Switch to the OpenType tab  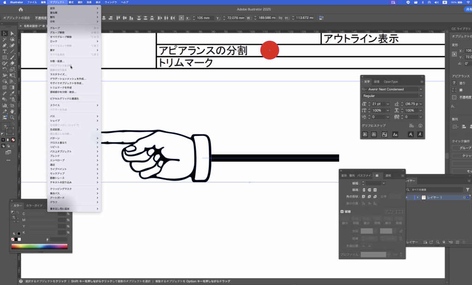point(390,81)
